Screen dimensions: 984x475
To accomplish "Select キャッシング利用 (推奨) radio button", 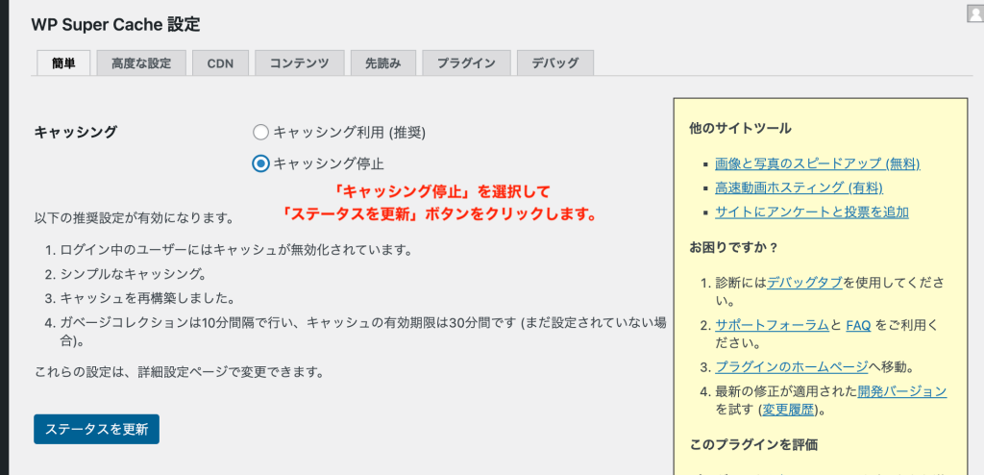I will point(260,133).
